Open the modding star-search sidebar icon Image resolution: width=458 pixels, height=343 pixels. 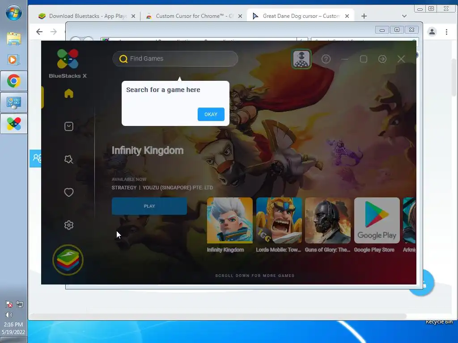69,159
